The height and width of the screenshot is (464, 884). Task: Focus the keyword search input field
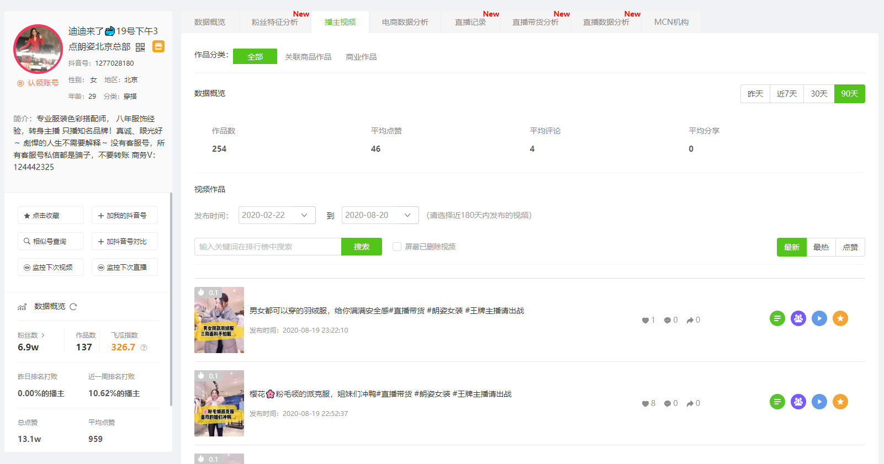coord(268,247)
